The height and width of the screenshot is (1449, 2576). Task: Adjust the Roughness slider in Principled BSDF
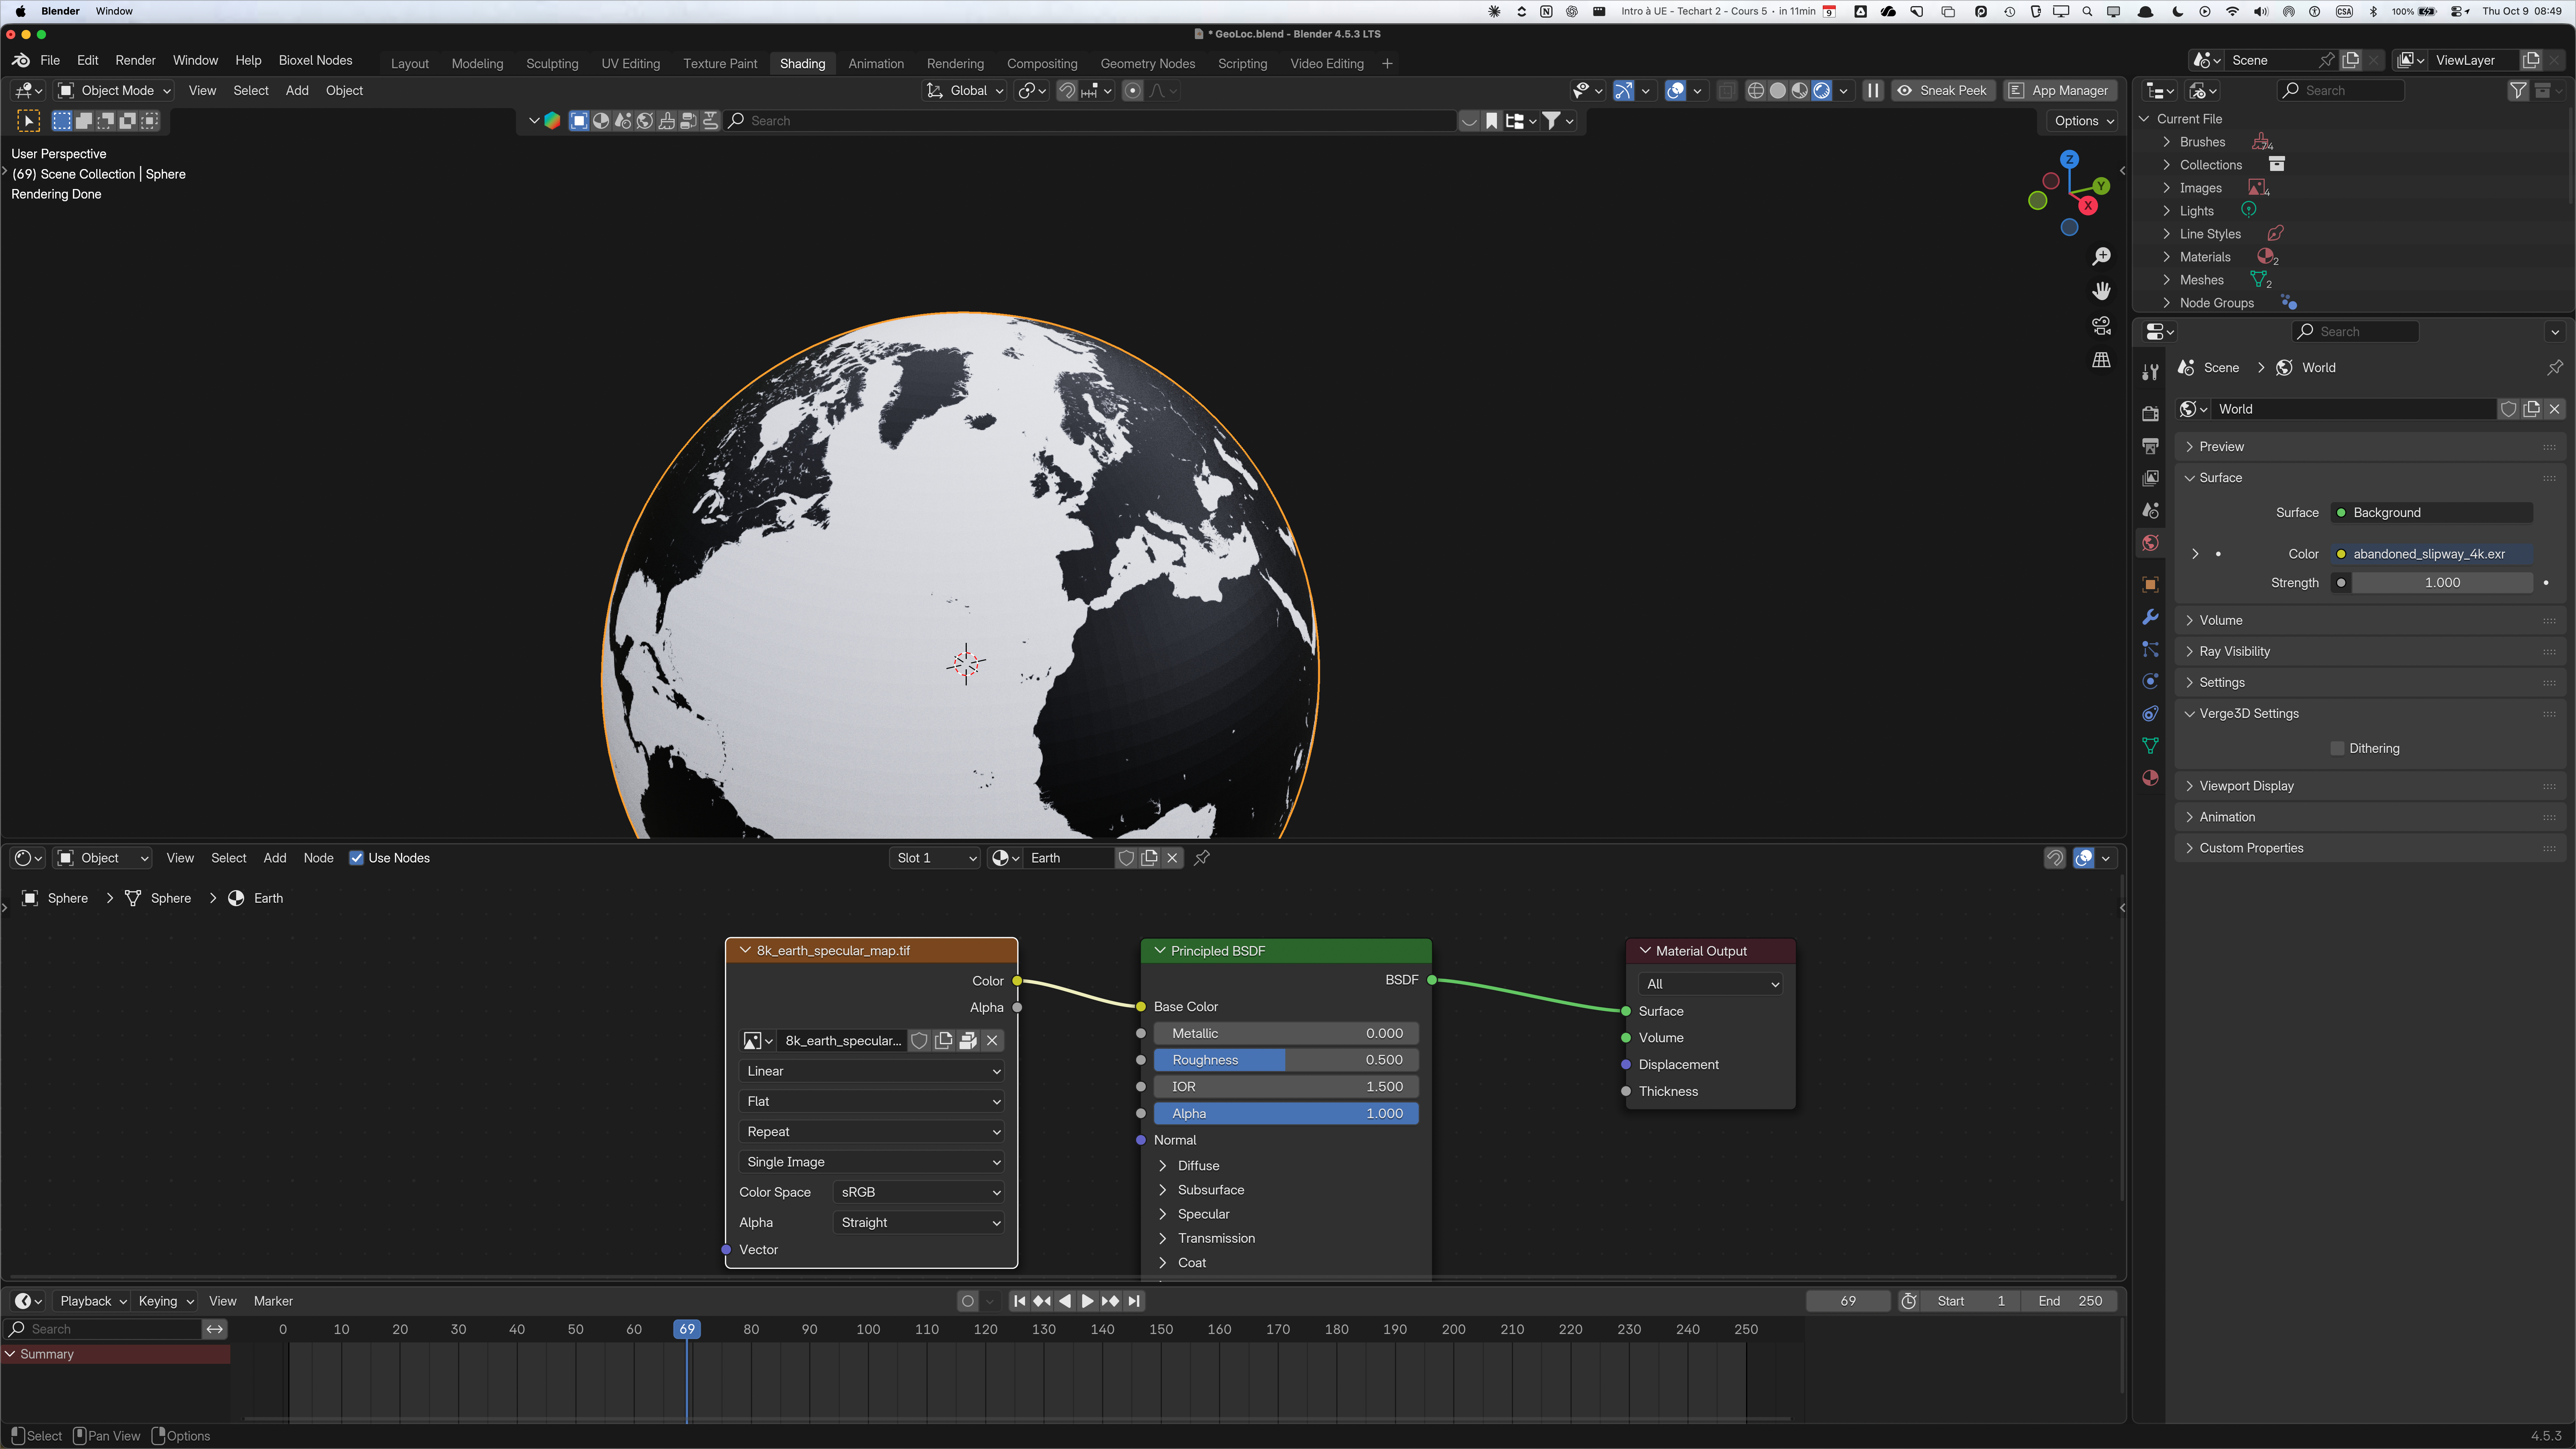pos(1286,1060)
